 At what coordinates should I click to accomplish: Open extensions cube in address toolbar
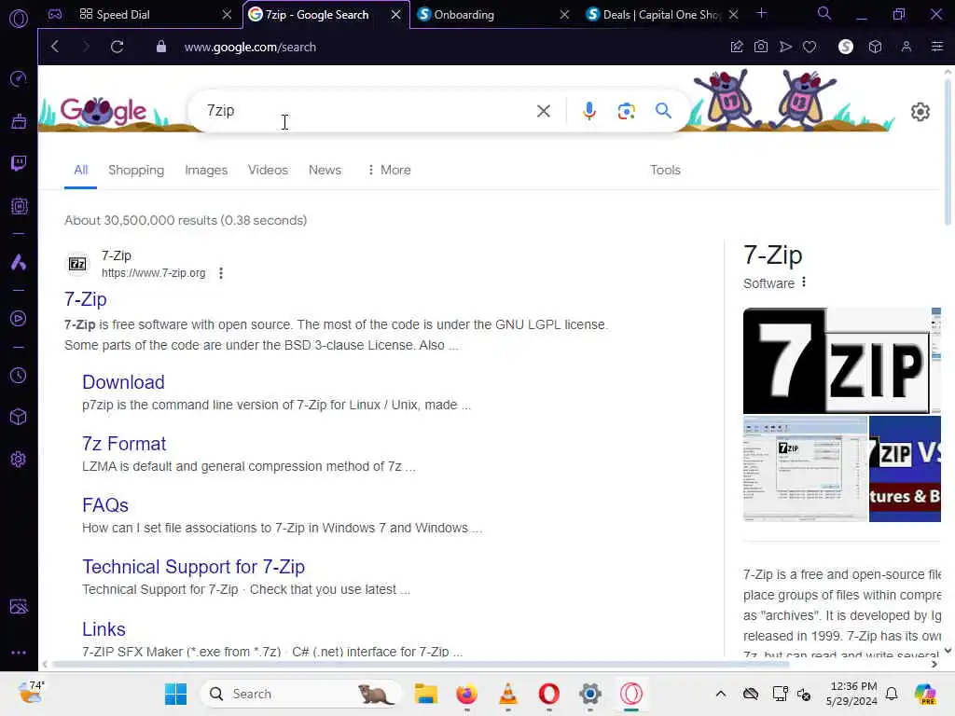tap(875, 47)
